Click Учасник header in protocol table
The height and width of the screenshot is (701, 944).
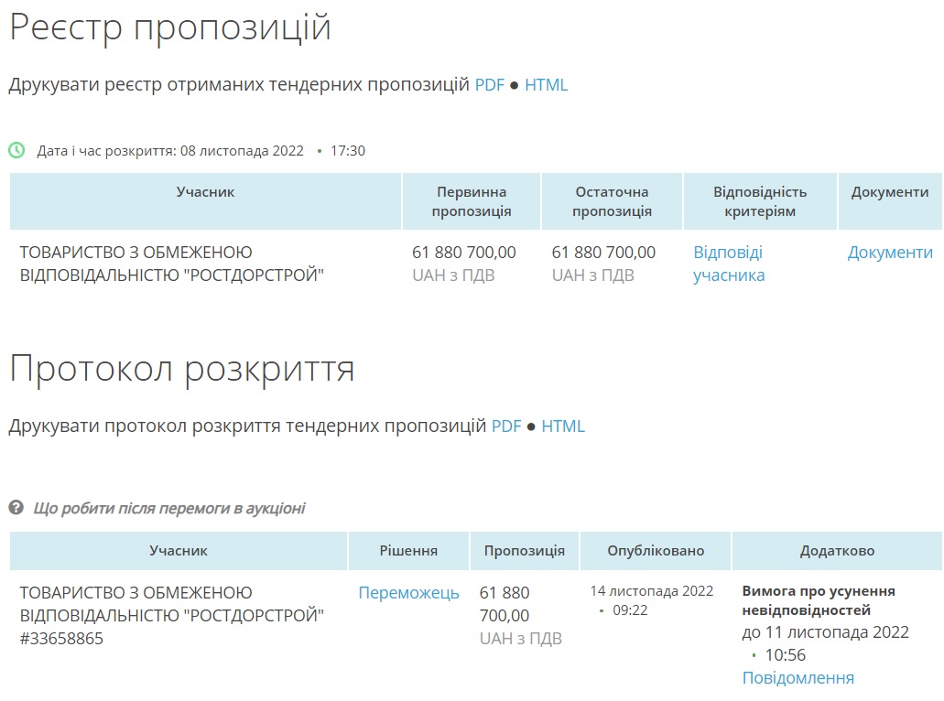(179, 551)
